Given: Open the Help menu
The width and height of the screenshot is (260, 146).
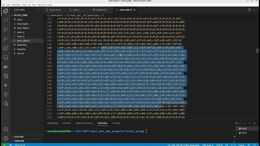Looking at the screenshot, I should point(49,5).
